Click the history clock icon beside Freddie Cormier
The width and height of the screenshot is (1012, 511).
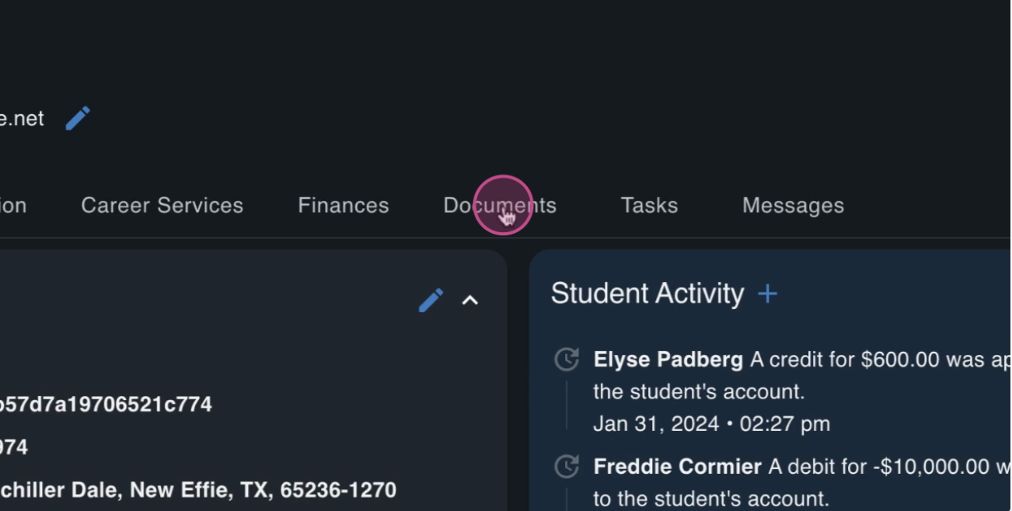click(567, 467)
